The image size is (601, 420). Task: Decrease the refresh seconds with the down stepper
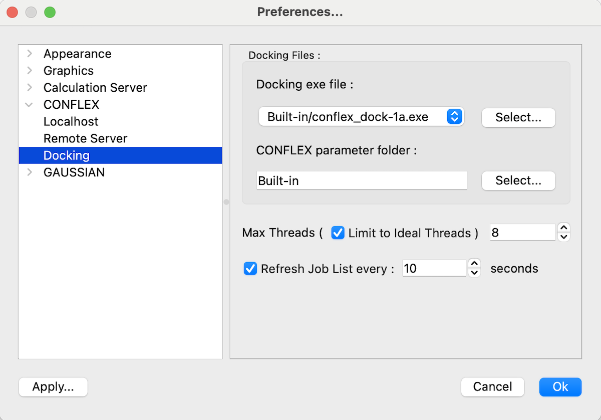click(x=474, y=272)
